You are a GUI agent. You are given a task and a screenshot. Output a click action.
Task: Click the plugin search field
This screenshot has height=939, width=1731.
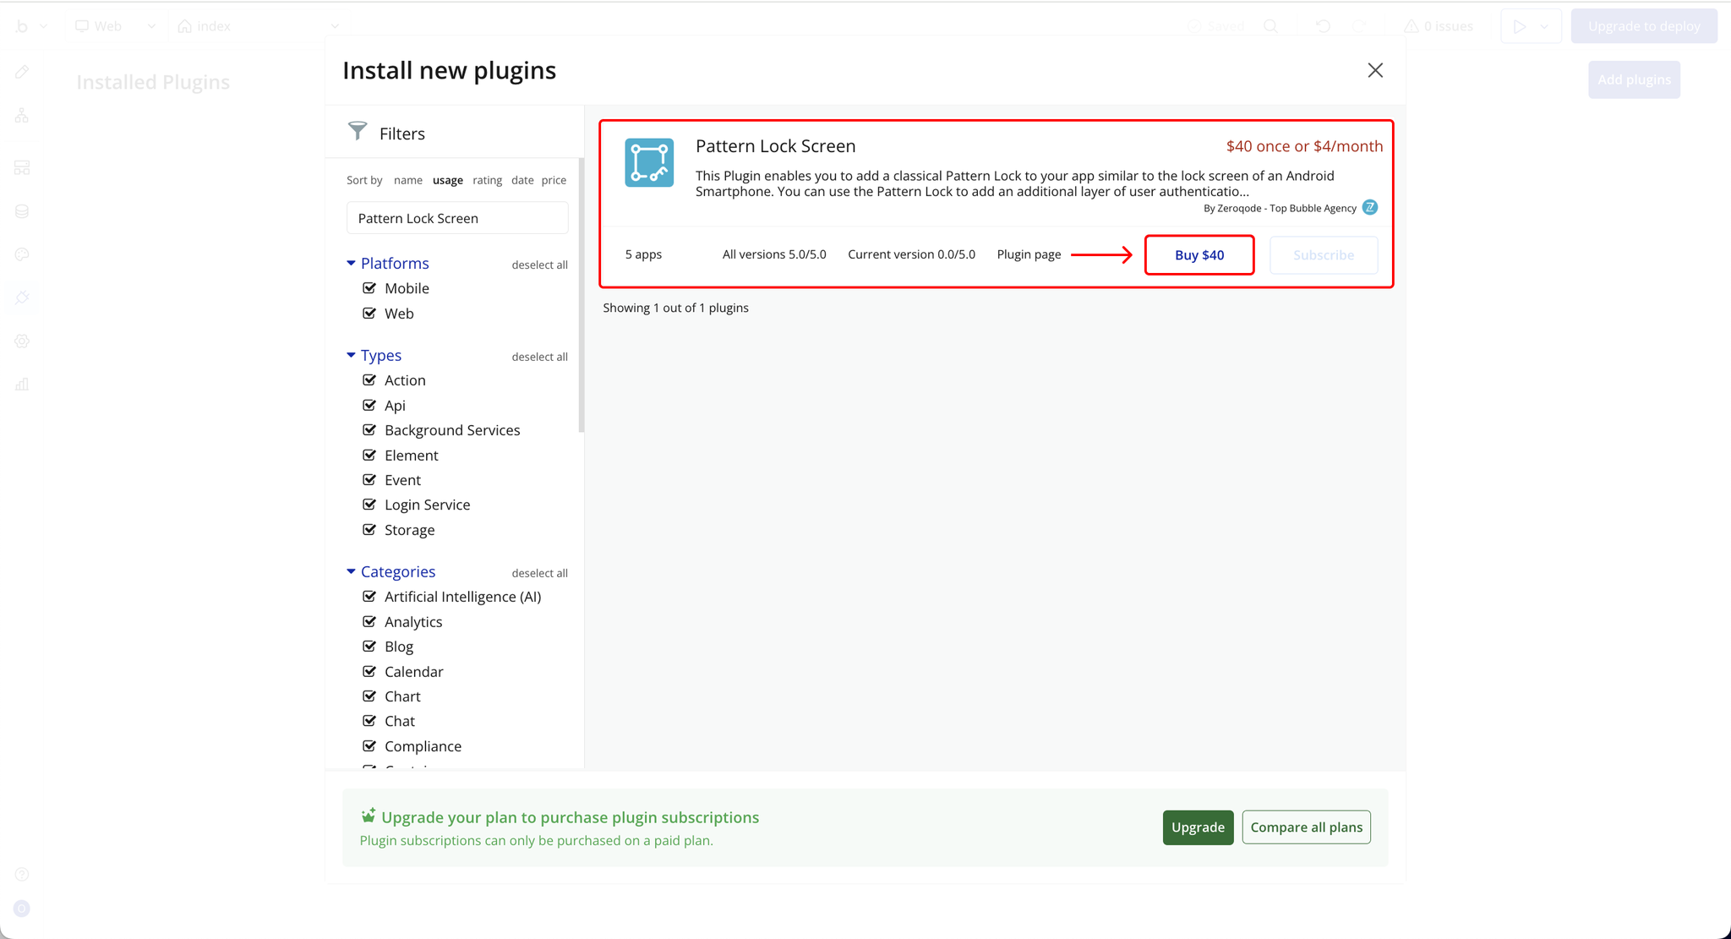457,218
